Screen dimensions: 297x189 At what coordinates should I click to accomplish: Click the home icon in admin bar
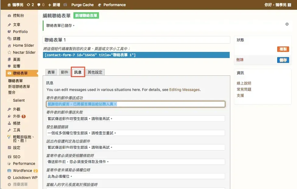pos(9,5)
